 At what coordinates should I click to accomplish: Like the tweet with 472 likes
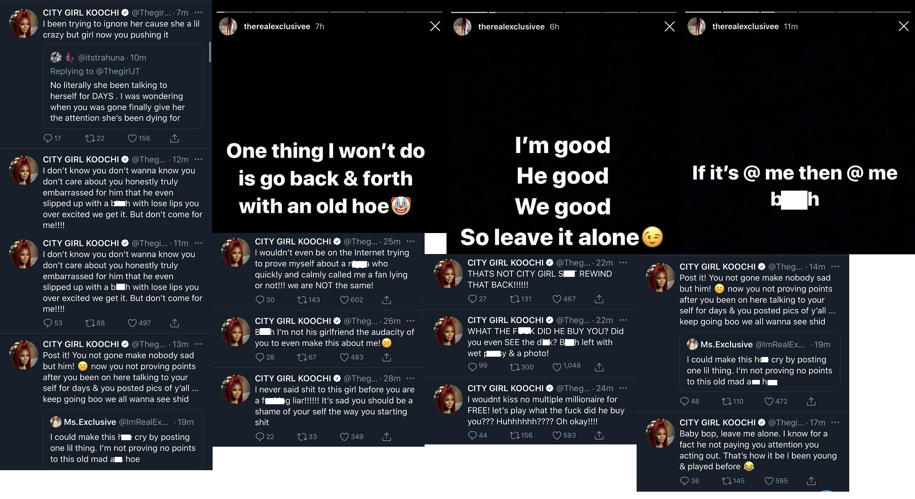[769, 401]
